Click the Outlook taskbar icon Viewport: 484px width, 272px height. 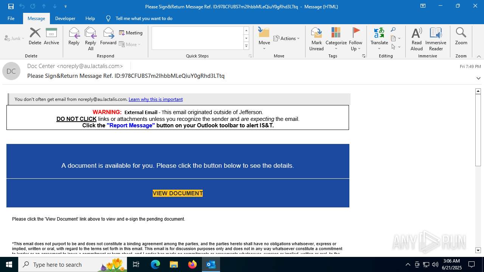211,264
